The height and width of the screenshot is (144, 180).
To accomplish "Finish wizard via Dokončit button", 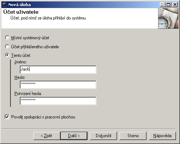I will pos(103,136).
